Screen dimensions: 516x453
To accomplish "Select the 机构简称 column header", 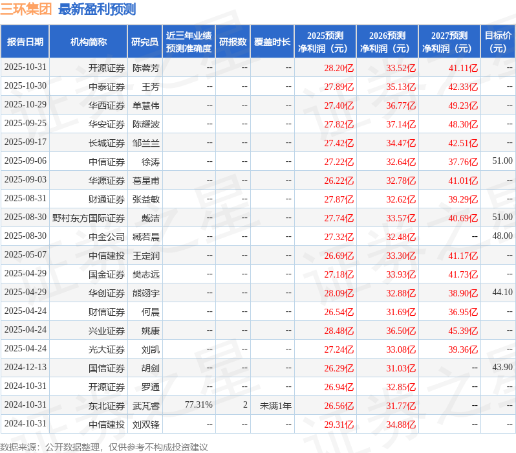I will click(x=88, y=42).
